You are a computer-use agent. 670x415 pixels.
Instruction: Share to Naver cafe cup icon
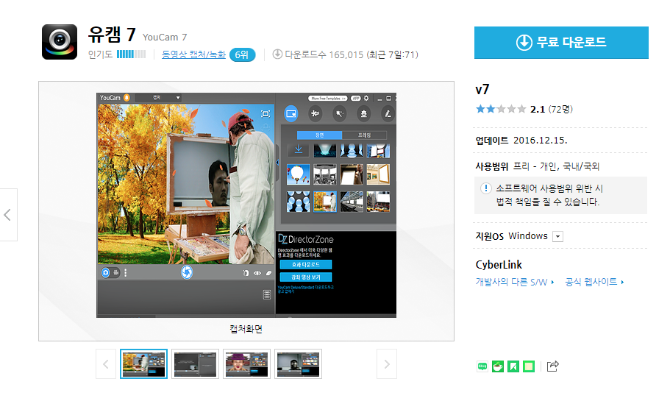[498, 366]
